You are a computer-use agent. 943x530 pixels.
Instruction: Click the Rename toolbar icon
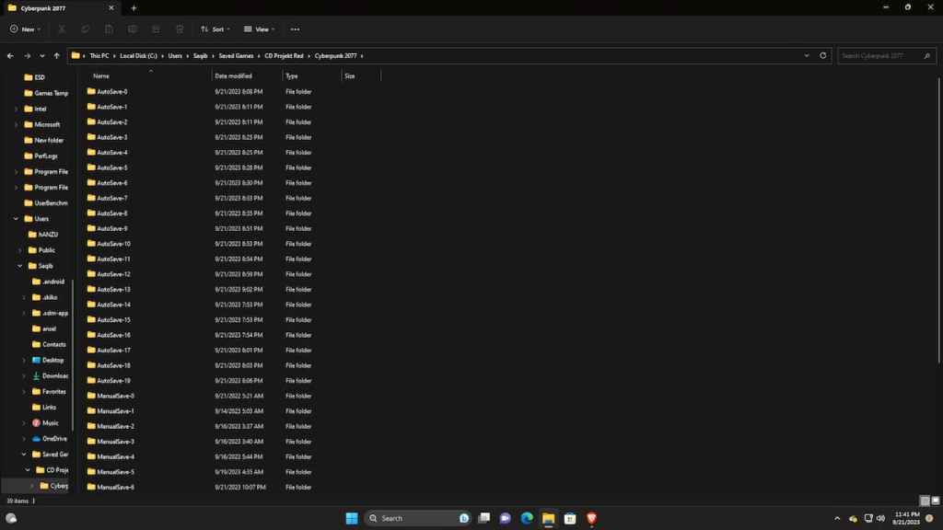coord(133,29)
